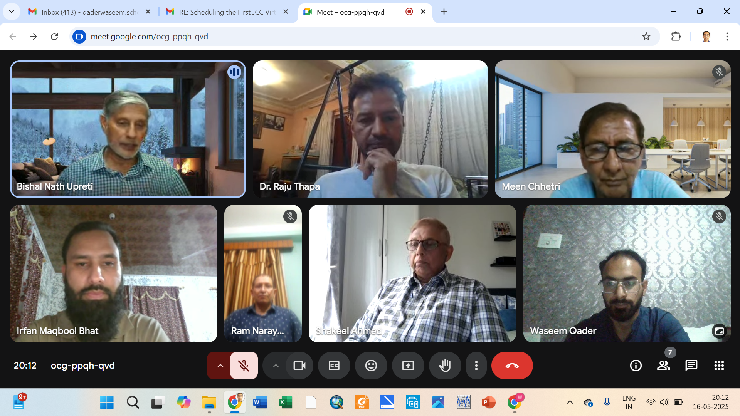Show the participants list panel
This screenshot has height=416, width=740.
click(x=663, y=366)
